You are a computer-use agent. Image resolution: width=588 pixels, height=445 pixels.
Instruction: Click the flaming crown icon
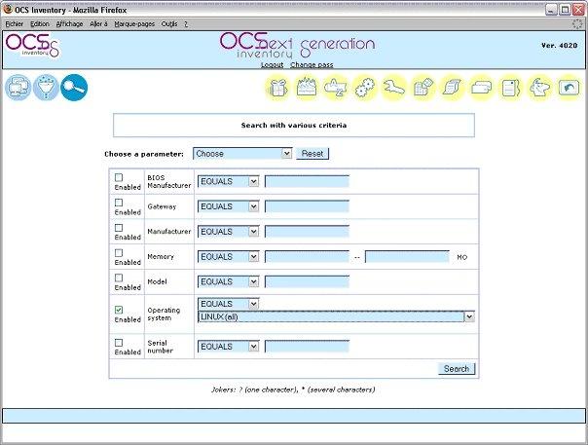click(x=307, y=88)
